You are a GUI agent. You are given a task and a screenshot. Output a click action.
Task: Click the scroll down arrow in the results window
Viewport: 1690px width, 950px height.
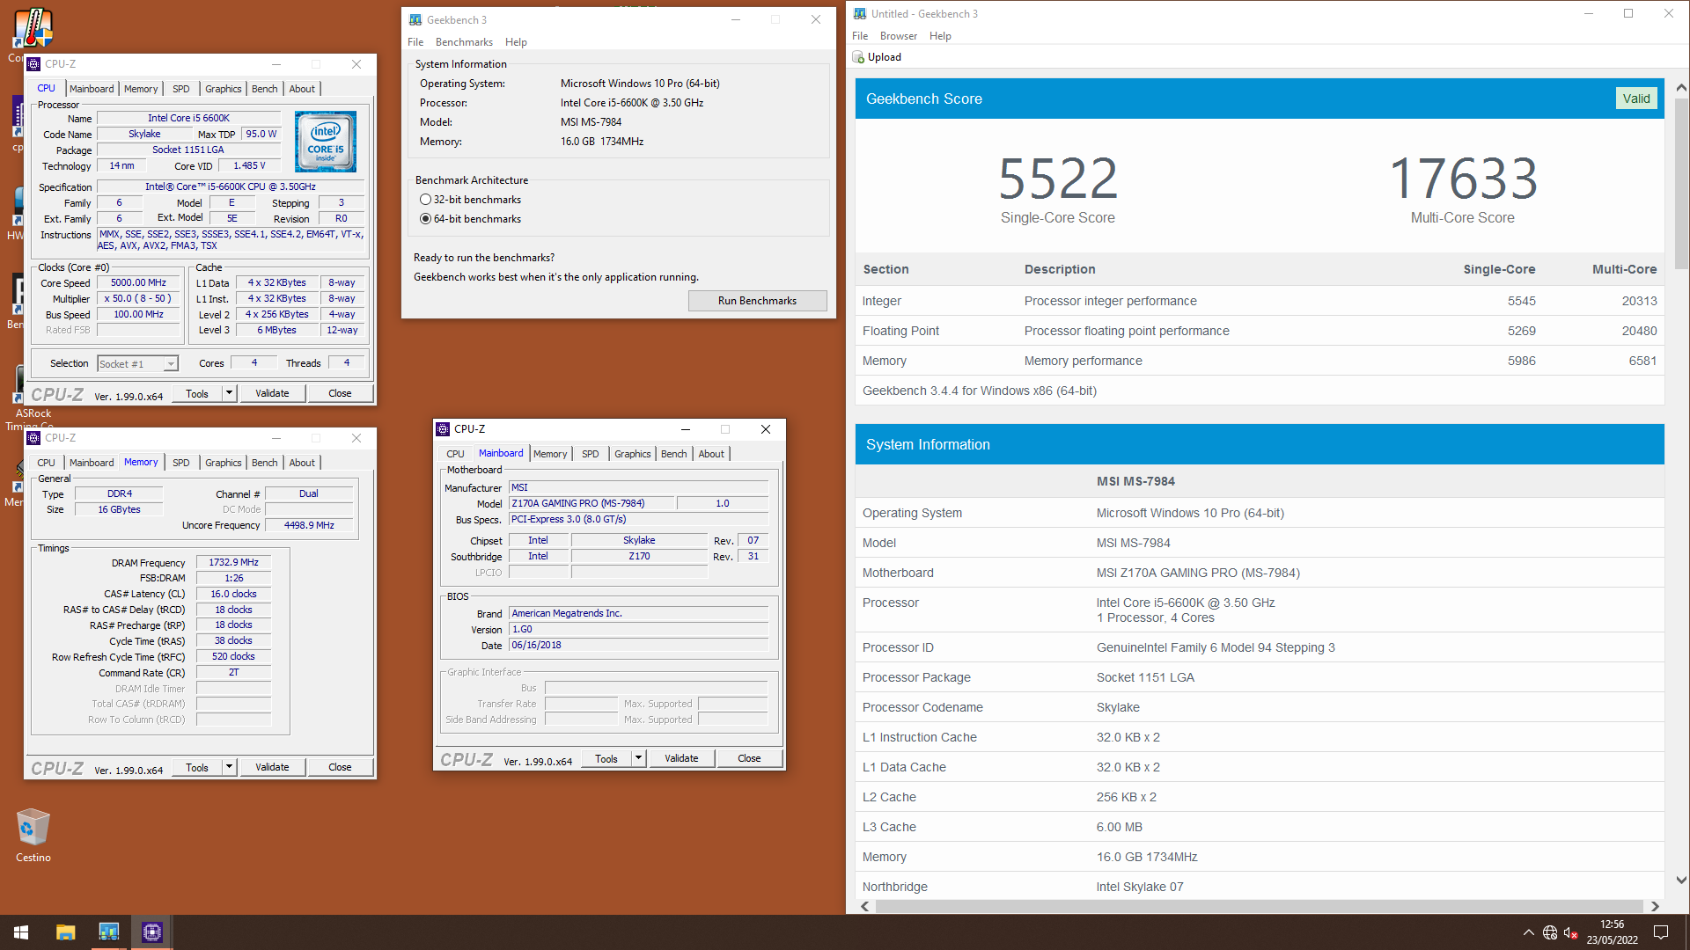click(x=1681, y=880)
